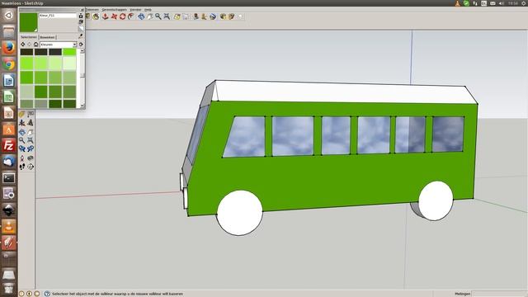Viewport: 528px width, 297px height.
Task: Click Zoom Extents in top toolbar
Action: tap(167, 16)
